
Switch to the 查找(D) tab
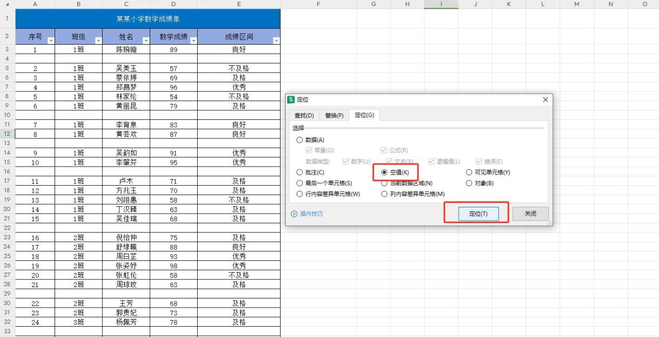[304, 115]
